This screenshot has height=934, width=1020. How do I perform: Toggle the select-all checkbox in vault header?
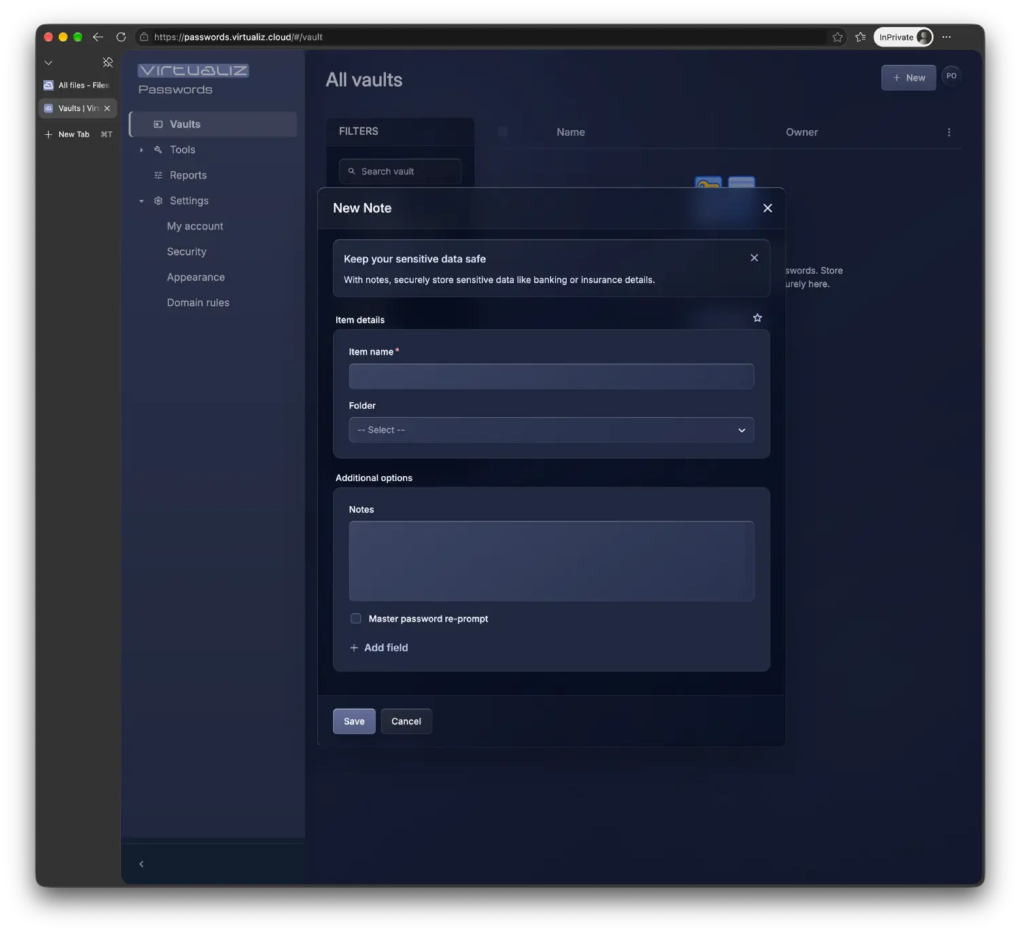503,132
